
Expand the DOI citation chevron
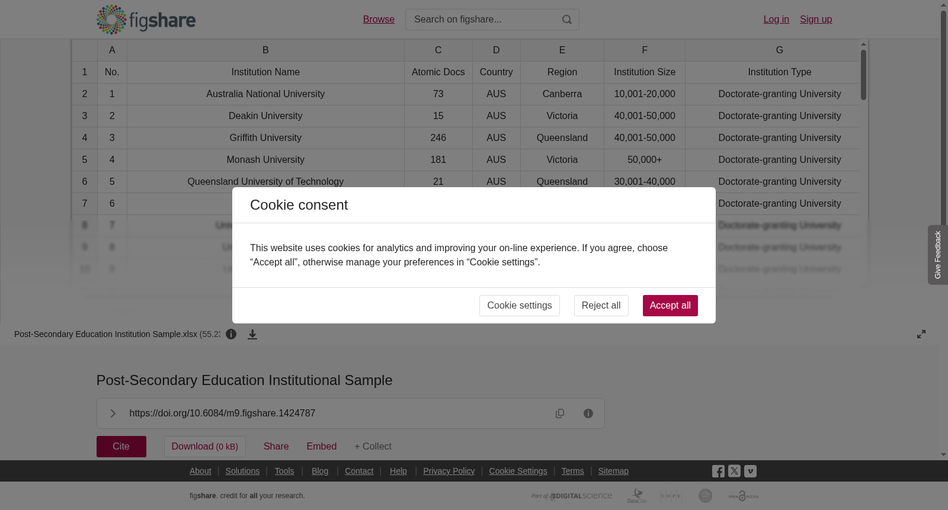pyautogui.click(x=113, y=413)
